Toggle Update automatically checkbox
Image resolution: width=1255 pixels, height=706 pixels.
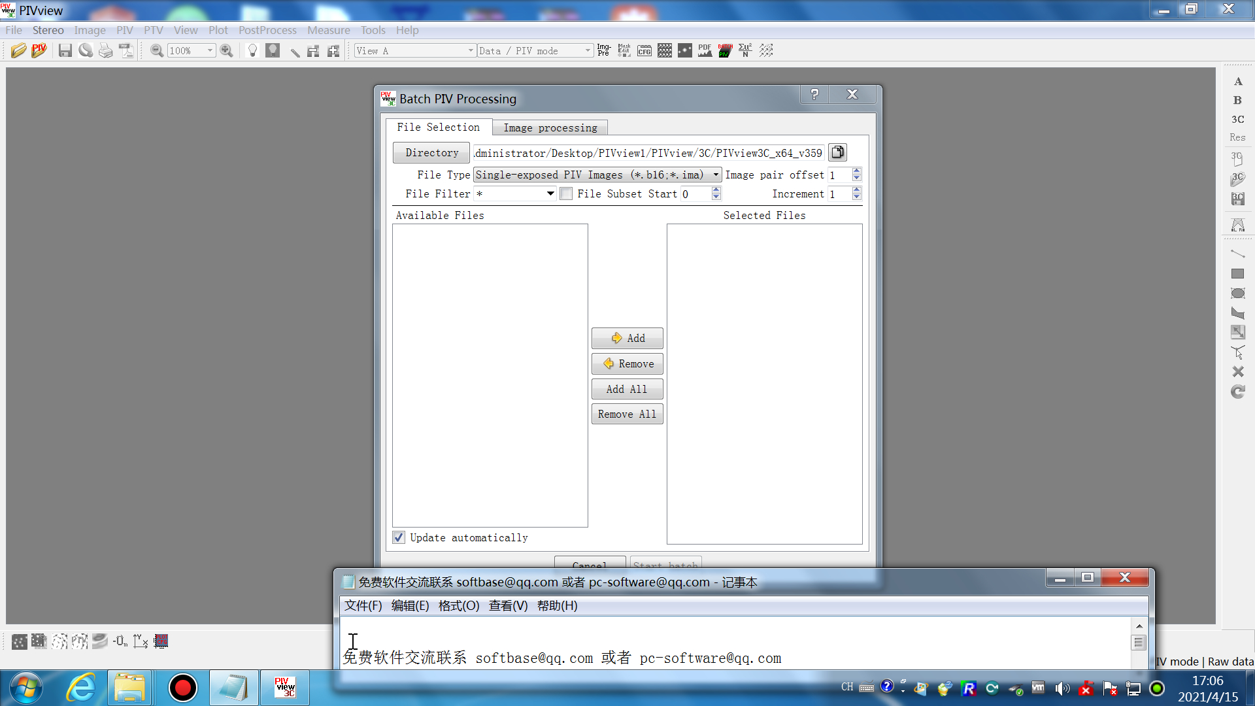399,538
